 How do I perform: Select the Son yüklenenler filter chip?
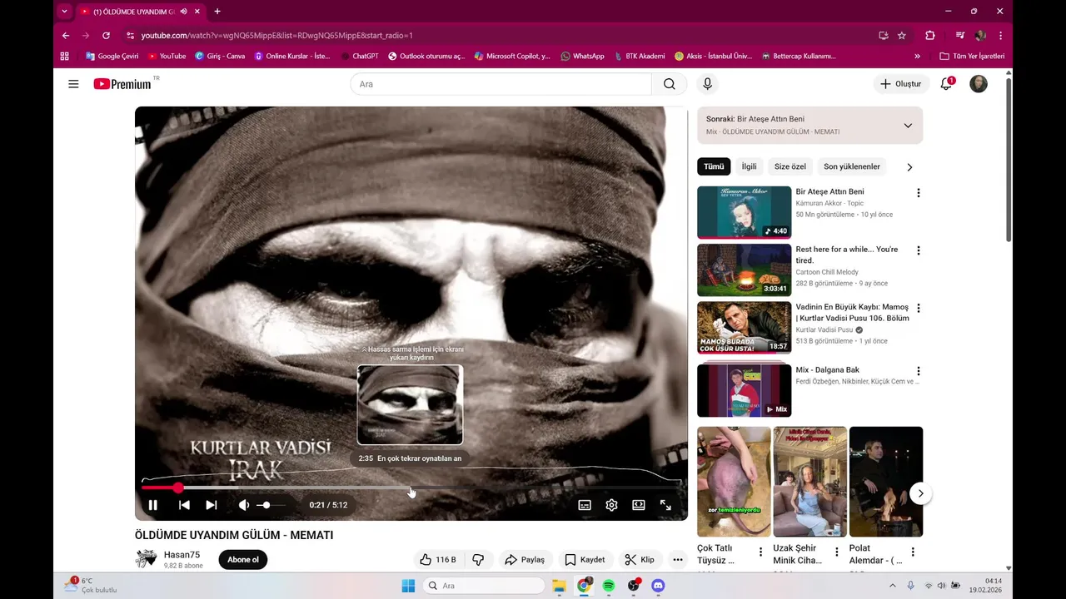852,166
